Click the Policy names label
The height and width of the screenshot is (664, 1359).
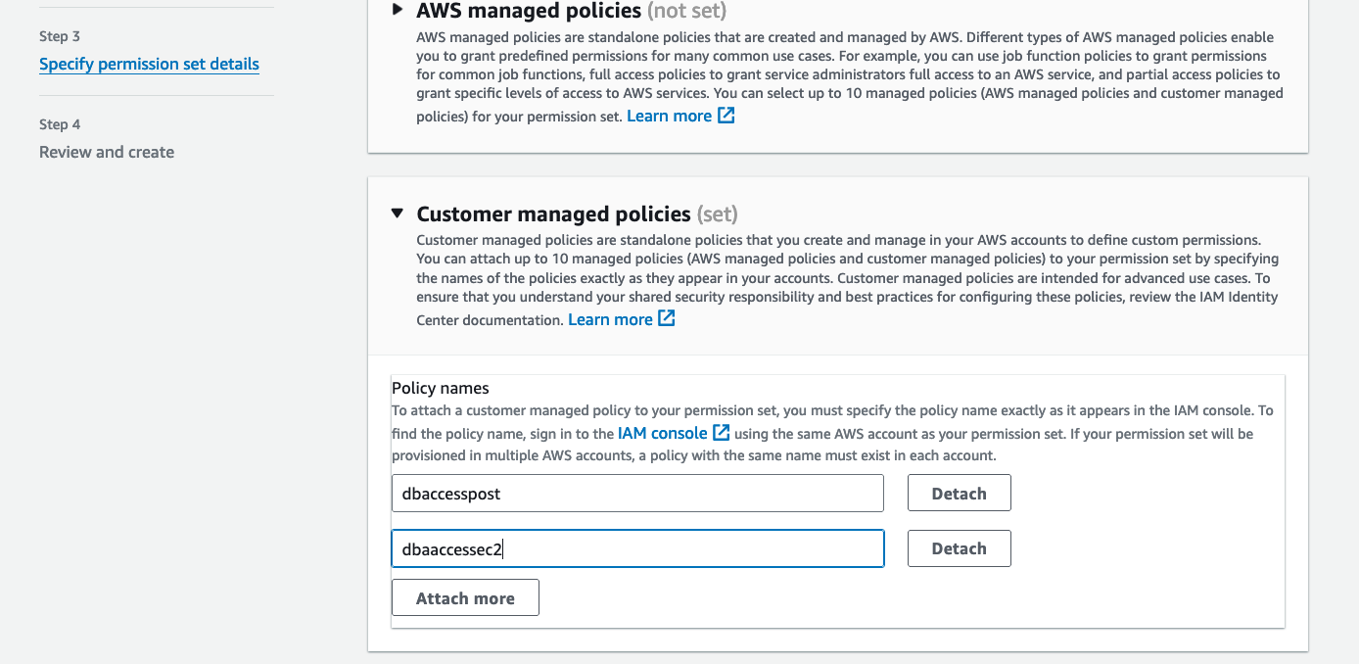[x=440, y=388]
